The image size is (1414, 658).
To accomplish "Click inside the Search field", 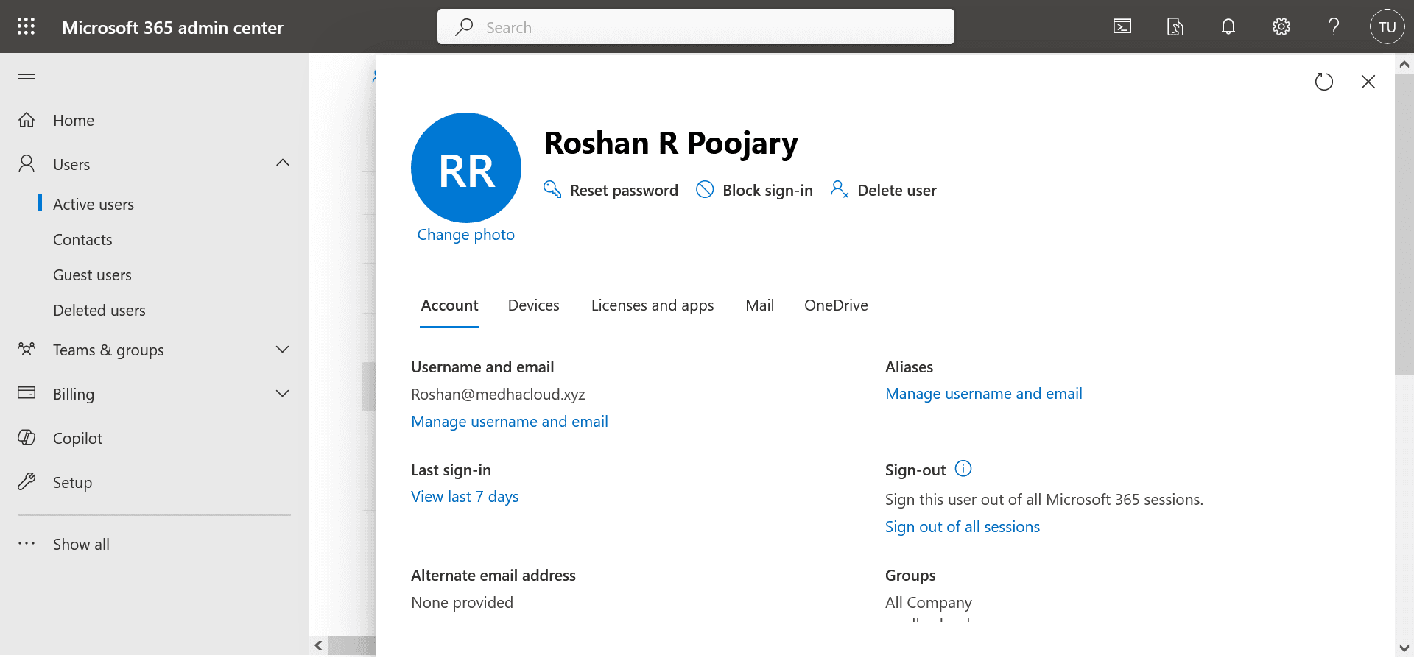I will coord(695,27).
